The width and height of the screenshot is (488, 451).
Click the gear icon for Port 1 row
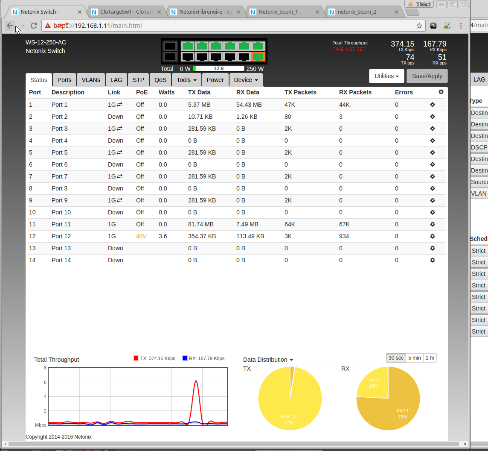point(432,105)
